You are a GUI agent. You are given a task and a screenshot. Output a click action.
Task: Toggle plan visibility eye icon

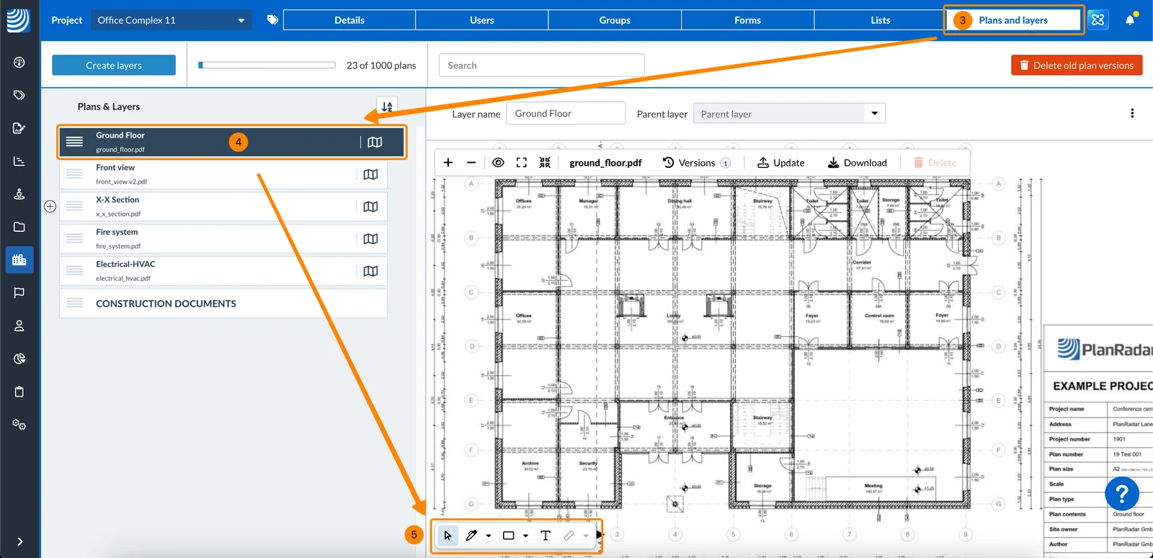pos(498,163)
